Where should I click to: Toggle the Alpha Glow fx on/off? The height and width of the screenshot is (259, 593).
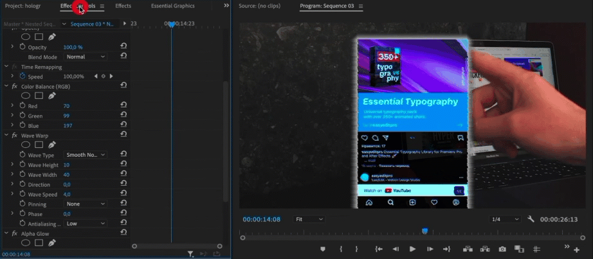14,234
